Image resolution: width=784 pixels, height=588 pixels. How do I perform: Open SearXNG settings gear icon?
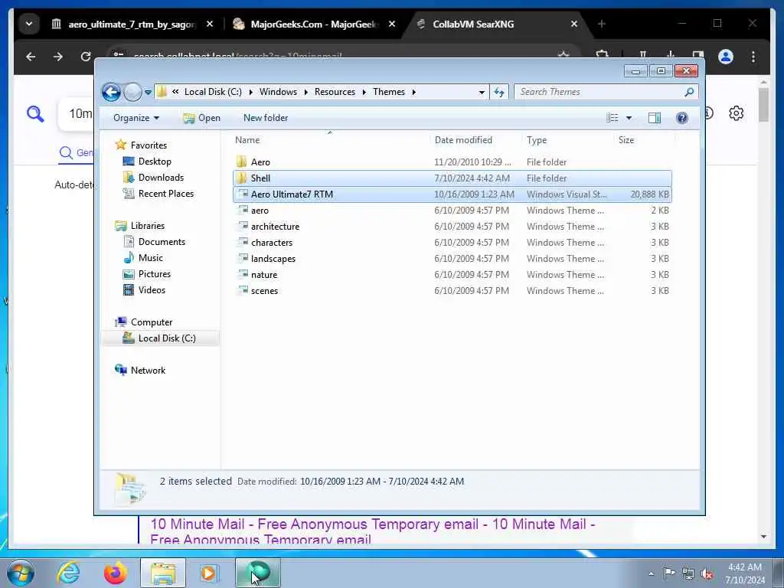pos(736,113)
